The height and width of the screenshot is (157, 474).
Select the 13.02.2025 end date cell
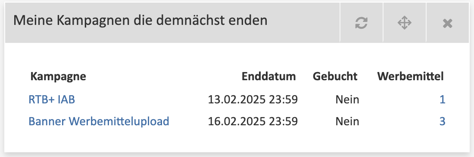(253, 99)
